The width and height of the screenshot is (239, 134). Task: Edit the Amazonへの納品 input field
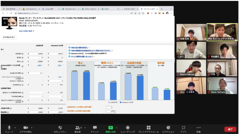pyautogui.click(x=56, y=81)
